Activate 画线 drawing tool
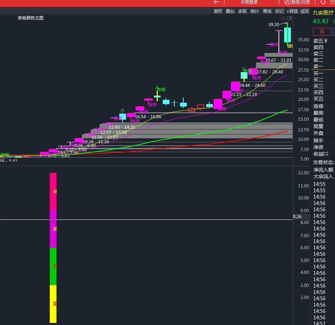Viewport: 335px width, 325px height. point(267,11)
